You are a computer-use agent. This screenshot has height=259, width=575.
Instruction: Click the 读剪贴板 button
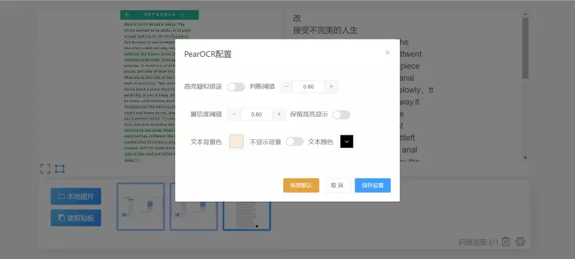(76, 218)
